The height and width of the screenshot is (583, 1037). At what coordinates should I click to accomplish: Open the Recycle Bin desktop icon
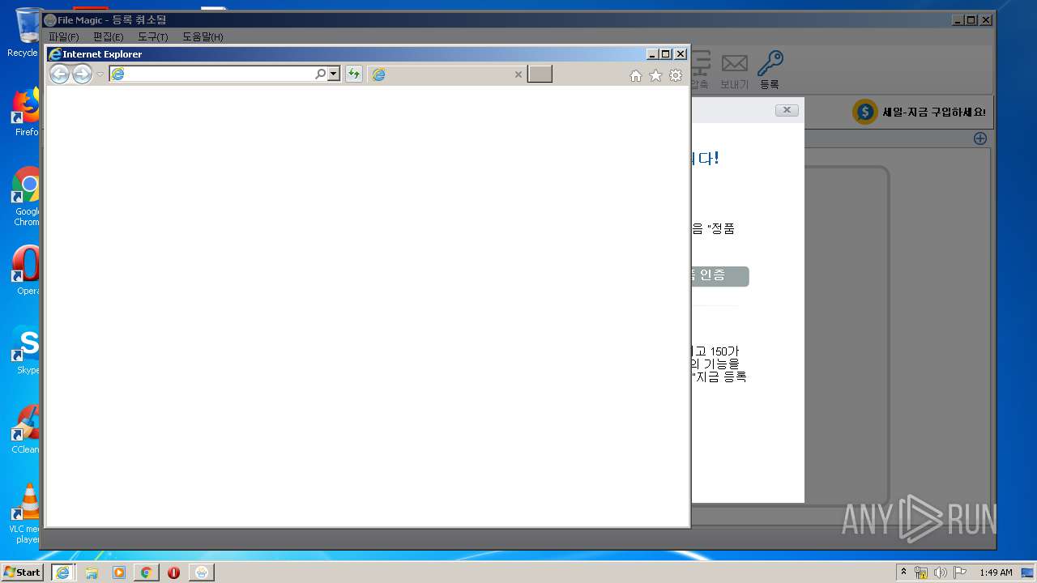pyautogui.click(x=28, y=32)
